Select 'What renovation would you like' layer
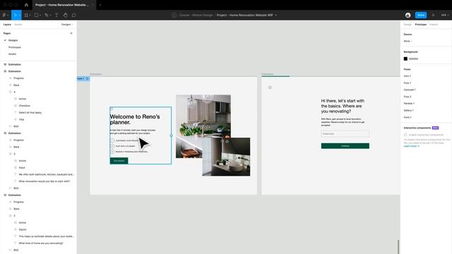452x254 pixels. [44, 181]
